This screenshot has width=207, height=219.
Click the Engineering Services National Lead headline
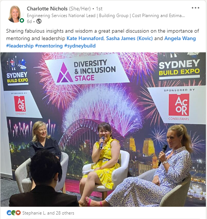(x=106, y=16)
